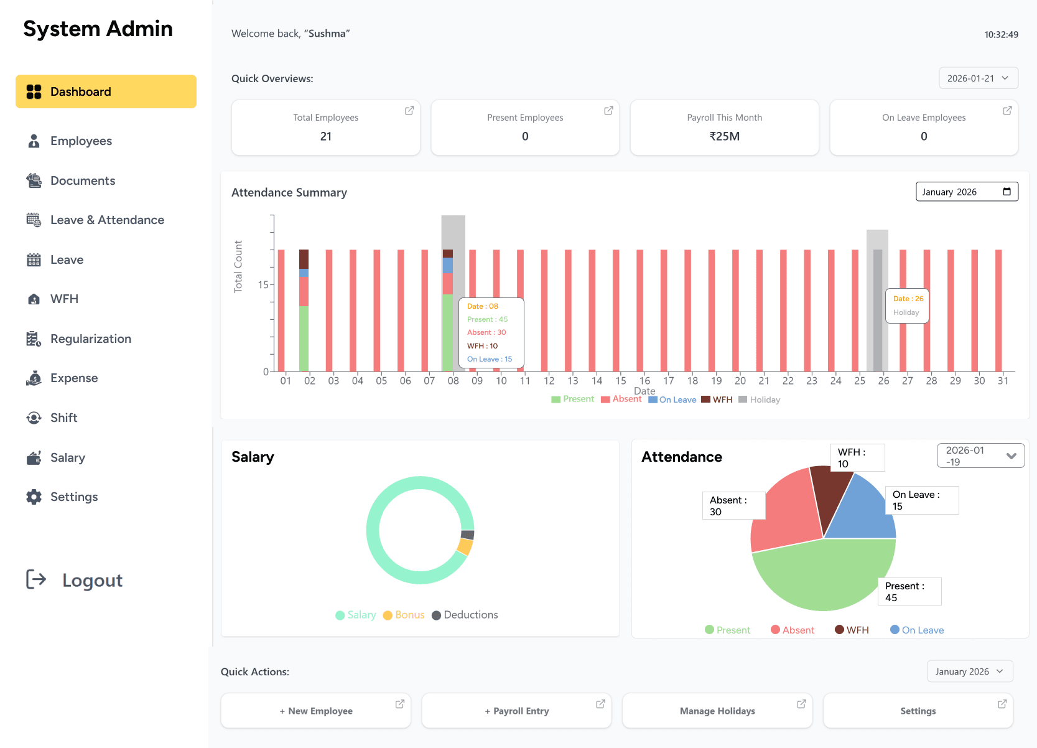
Task: Expand the 2026-01-19 dropdown on Attendance pie
Action: (980, 456)
